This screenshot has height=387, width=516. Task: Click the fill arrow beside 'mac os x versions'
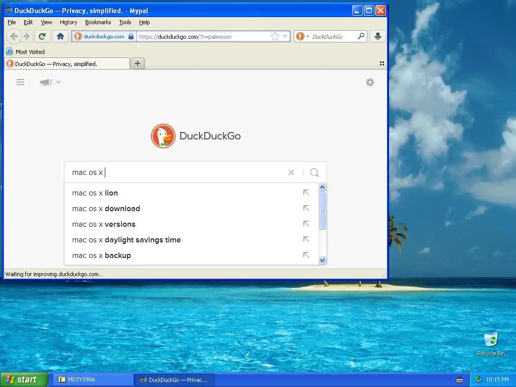click(306, 223)
